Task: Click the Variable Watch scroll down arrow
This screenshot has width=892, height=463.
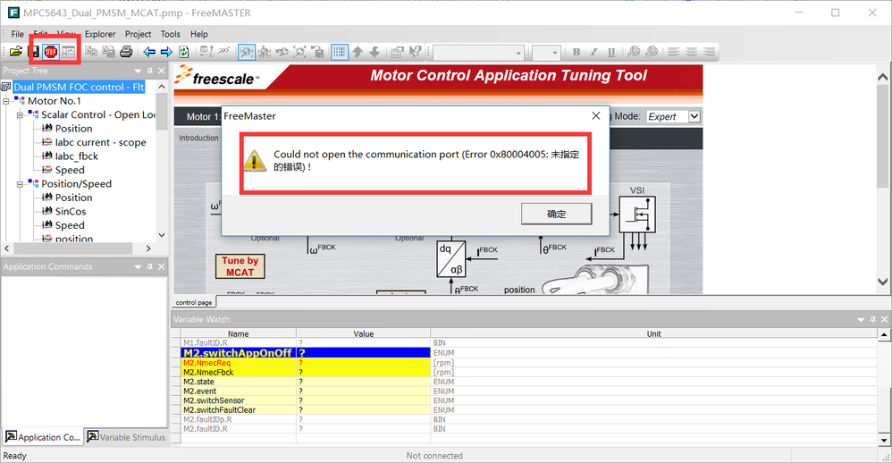Action: (883, 440)
